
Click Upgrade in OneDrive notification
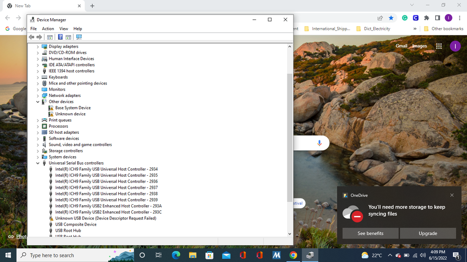[428, 234]
